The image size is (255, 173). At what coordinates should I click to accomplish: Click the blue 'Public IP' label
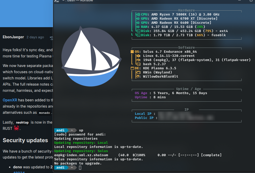144,118
